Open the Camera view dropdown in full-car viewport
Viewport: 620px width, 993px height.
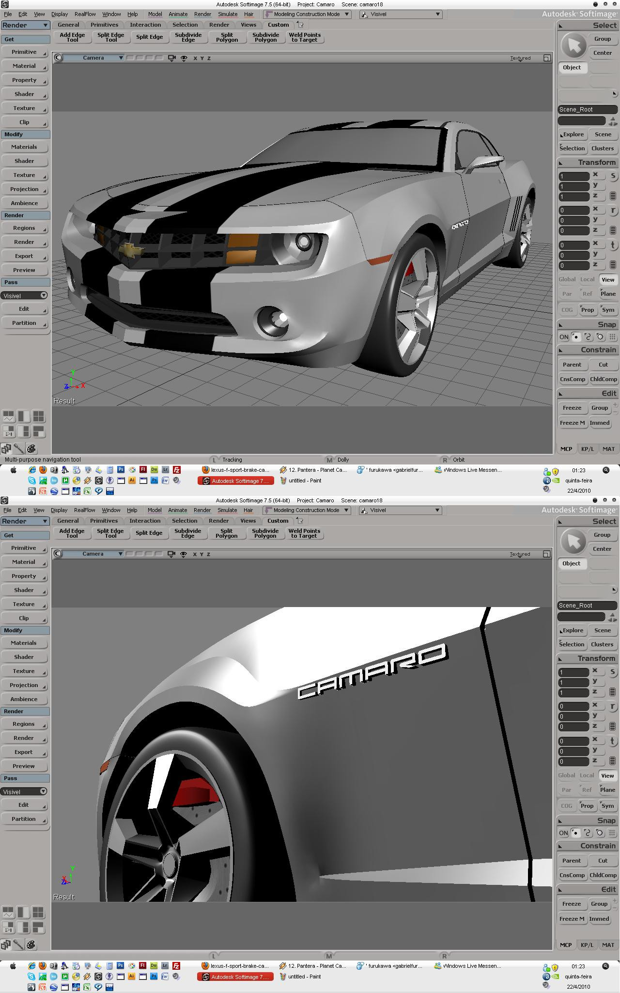[x=93, y=58]
